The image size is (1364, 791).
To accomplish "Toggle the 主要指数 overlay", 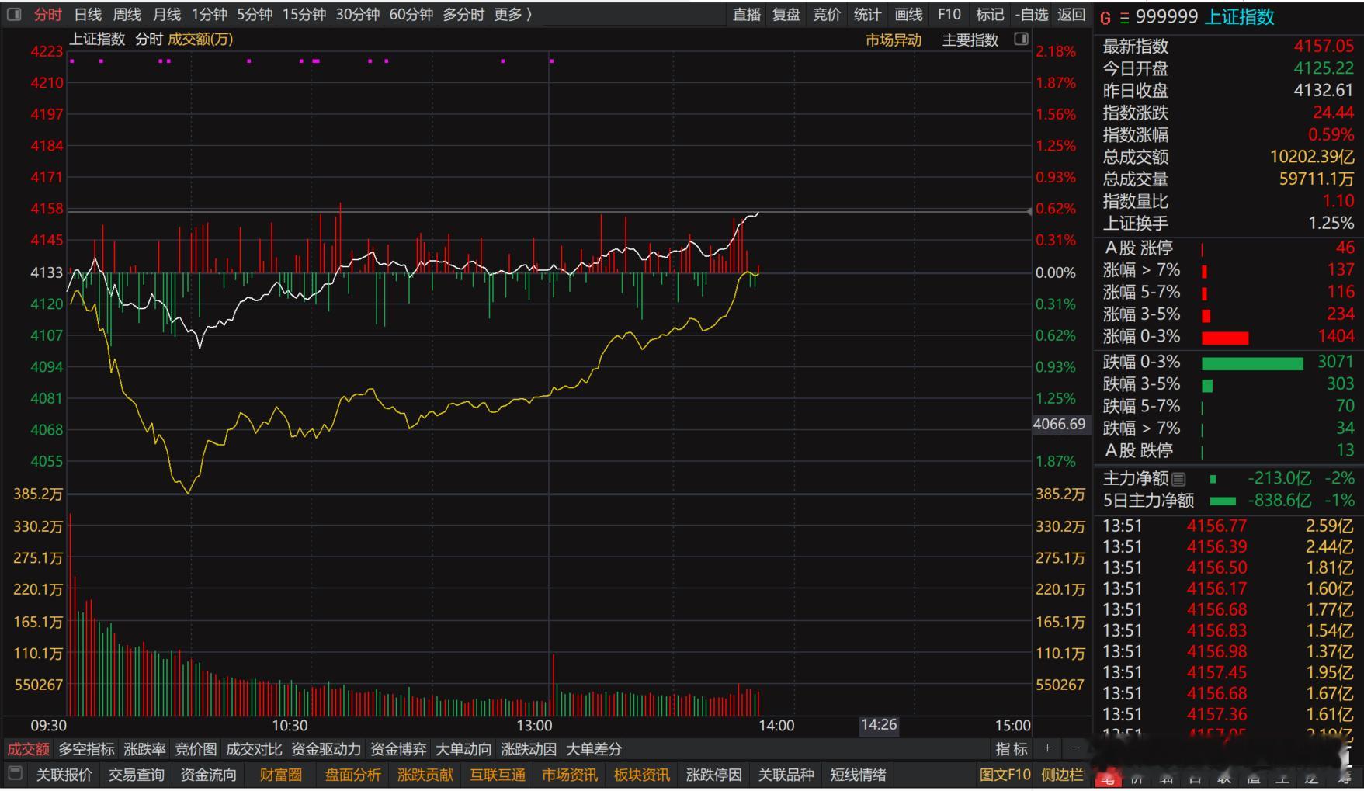I will tap(970, 40).
